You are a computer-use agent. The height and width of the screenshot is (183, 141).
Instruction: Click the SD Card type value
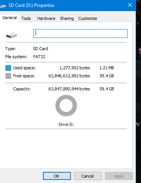(41, 49)
